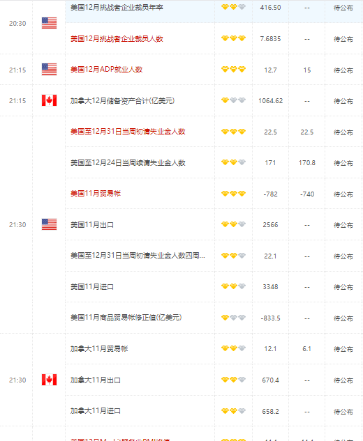
Task: Click forecast value 6.1
Action: [307, 349]
